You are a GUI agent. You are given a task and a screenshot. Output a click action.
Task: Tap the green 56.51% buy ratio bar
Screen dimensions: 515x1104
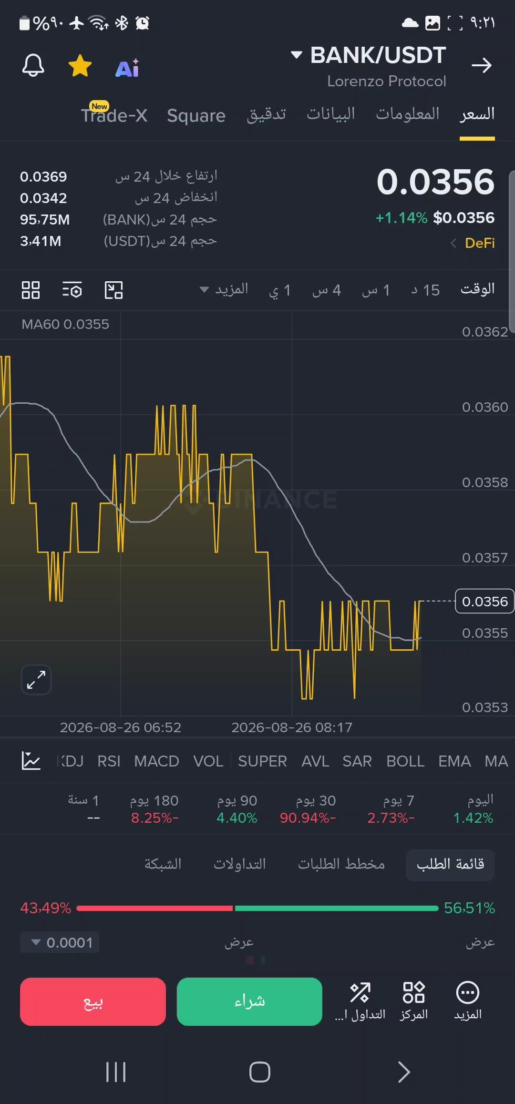pos(337,908)
